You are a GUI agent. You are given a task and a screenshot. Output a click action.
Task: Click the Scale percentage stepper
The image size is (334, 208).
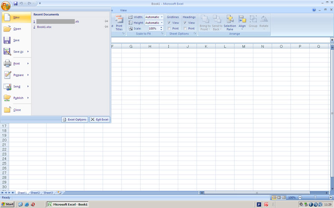[161, 28]
